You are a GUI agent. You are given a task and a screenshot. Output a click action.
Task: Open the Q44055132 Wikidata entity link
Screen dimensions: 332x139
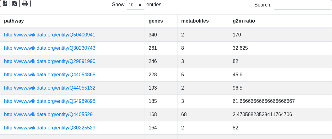[50, 88]
